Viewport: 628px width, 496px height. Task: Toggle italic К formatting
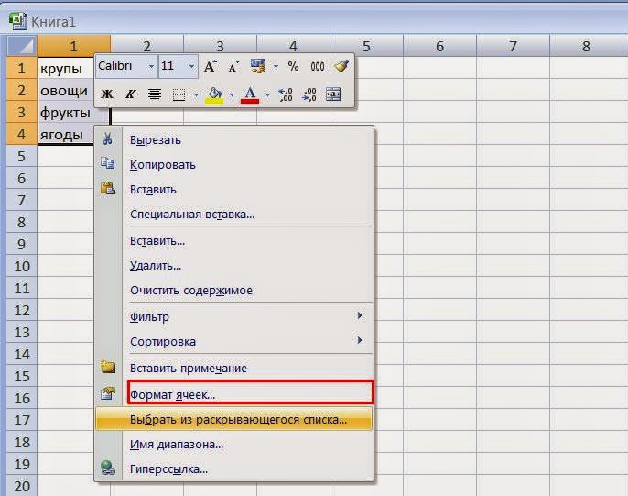pos(130,94)
